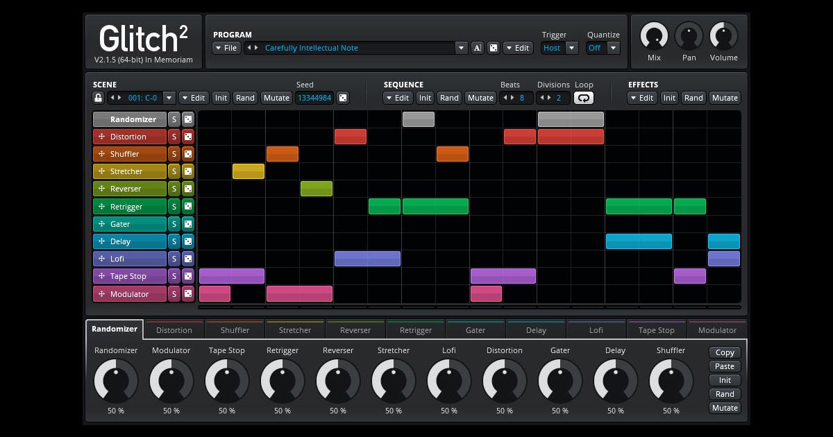Solo the Distortion lane
The image size is (833, 437).
[x=174, y=137]
